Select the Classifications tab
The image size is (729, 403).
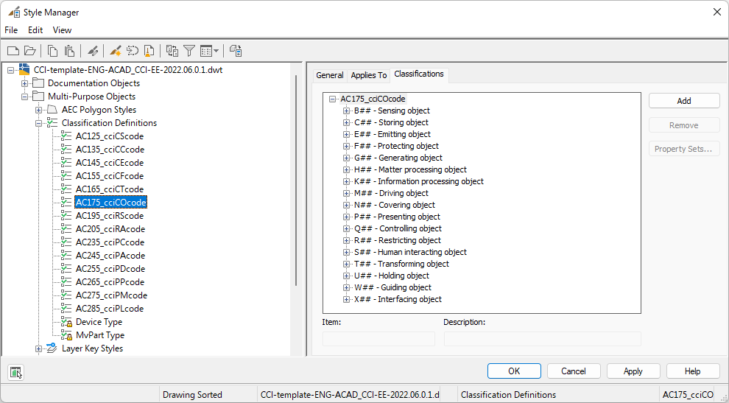point(419,74)
